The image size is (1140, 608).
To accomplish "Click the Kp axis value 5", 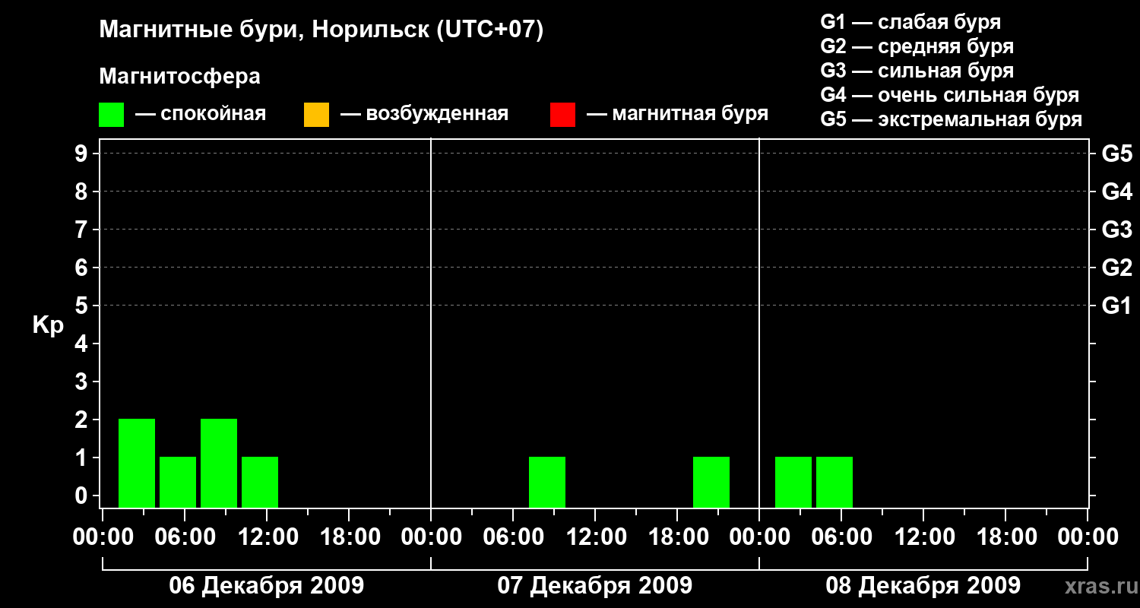I will click(x=83, y=306).
